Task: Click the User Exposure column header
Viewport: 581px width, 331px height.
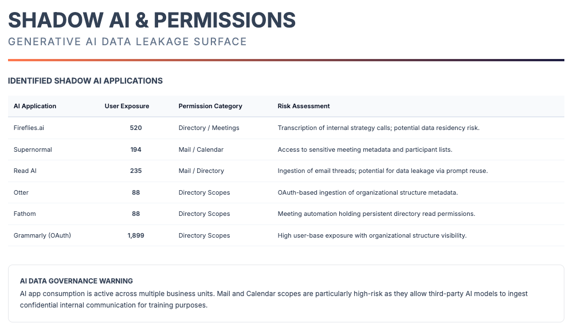Action: pos(127,106)
